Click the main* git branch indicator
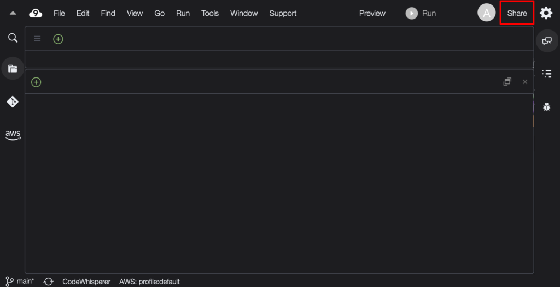The width and height of the screenshot is (560, 287). pos(20,281)
